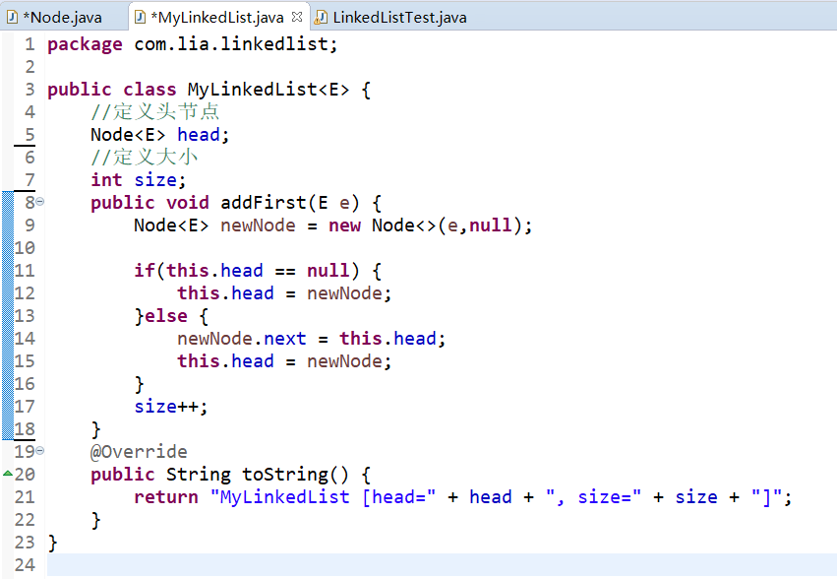This screenshot has width=837, height=579.
Task: Click 'newNode.next' on line 14
Action: tap(242, 339)
